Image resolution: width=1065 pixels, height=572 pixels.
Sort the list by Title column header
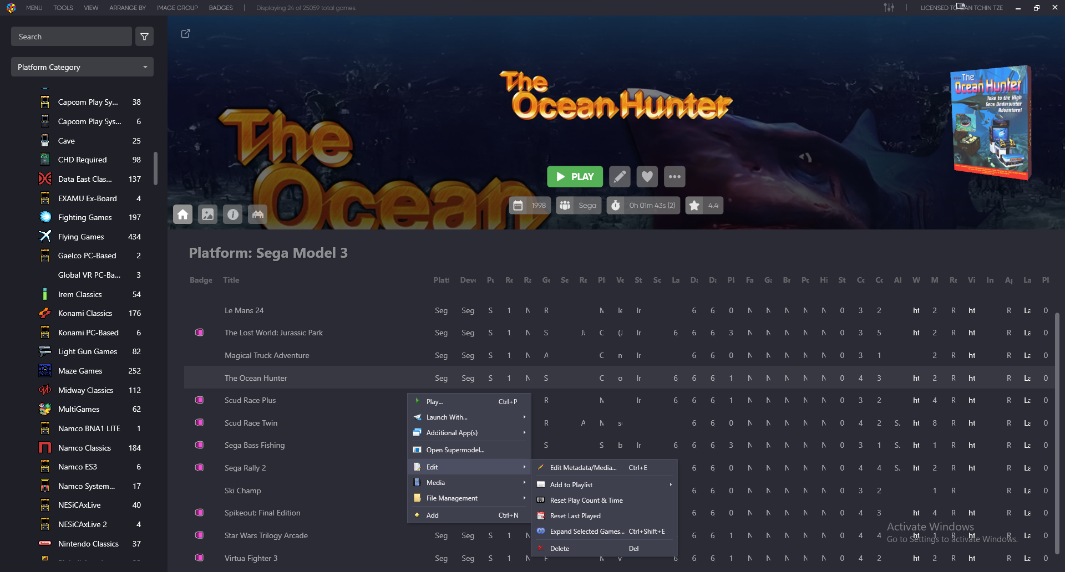coord(231,280)
